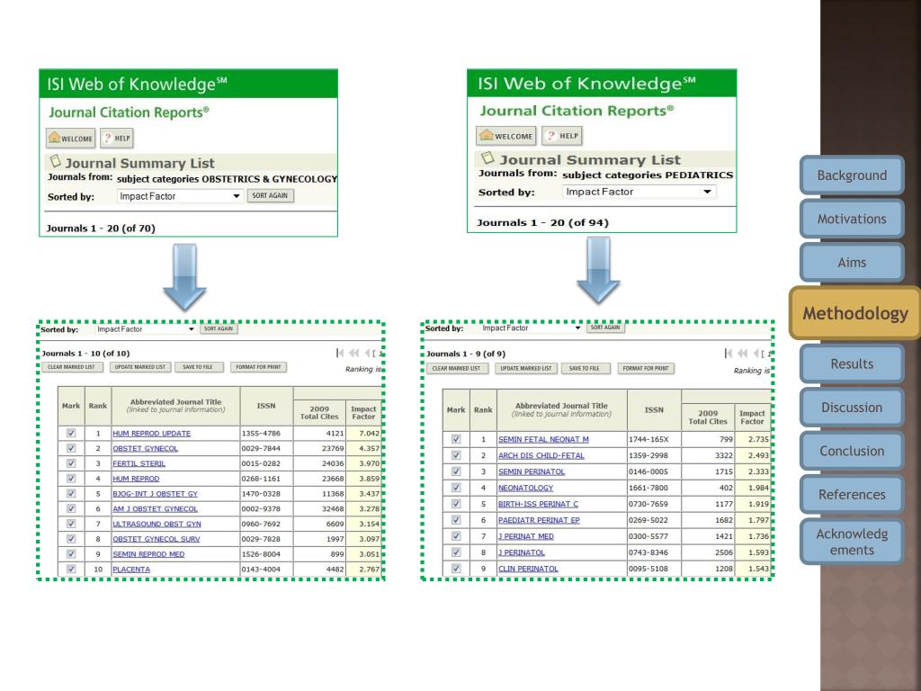Go to the Motivations section

coord(852,219)
